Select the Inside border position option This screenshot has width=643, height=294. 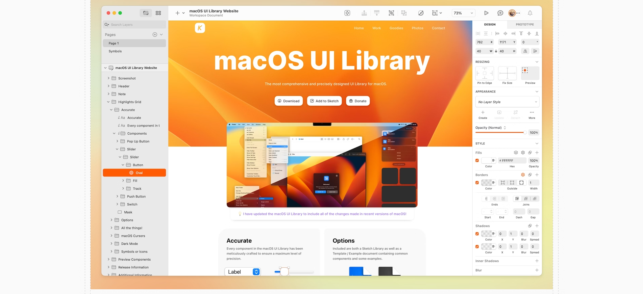(x=503, y=183)
